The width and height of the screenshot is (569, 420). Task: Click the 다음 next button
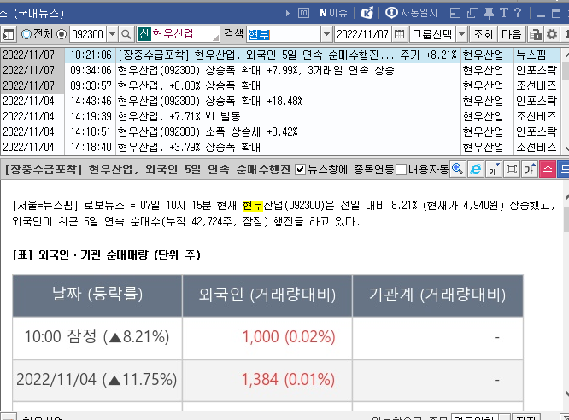tap(511, 34)
